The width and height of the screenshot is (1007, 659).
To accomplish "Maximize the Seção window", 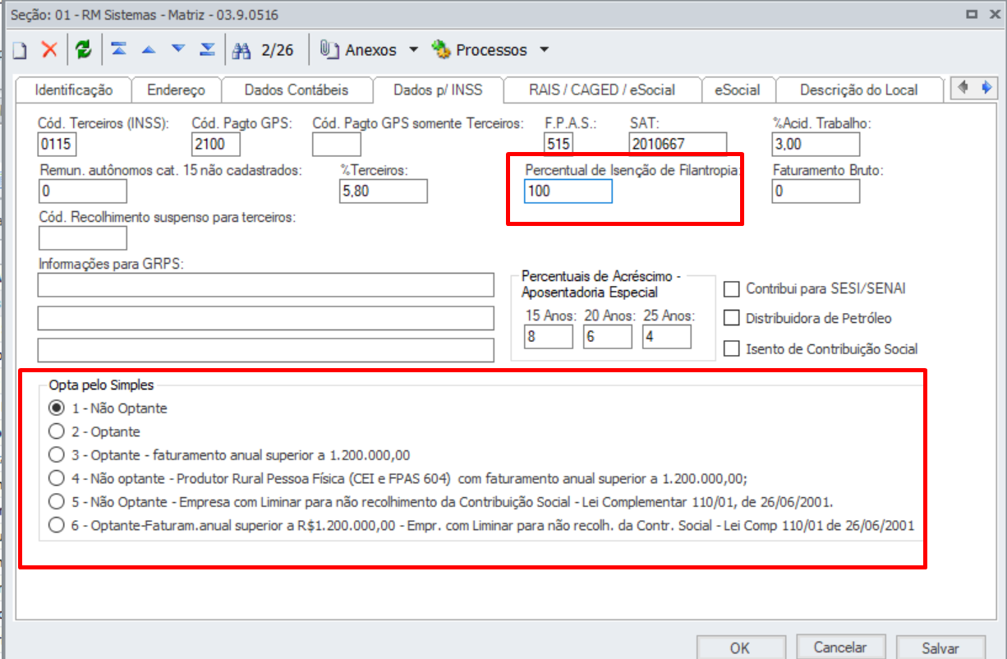I will [972, 14].
